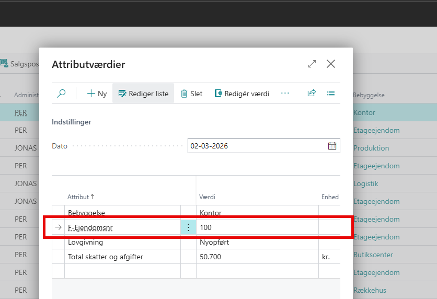Select the Værdi cell containing 100
This screenshot has width=437, height=299.
tap(256, 227)
